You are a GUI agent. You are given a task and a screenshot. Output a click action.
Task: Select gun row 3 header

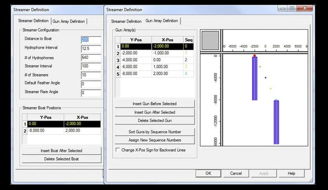point(118,60)
